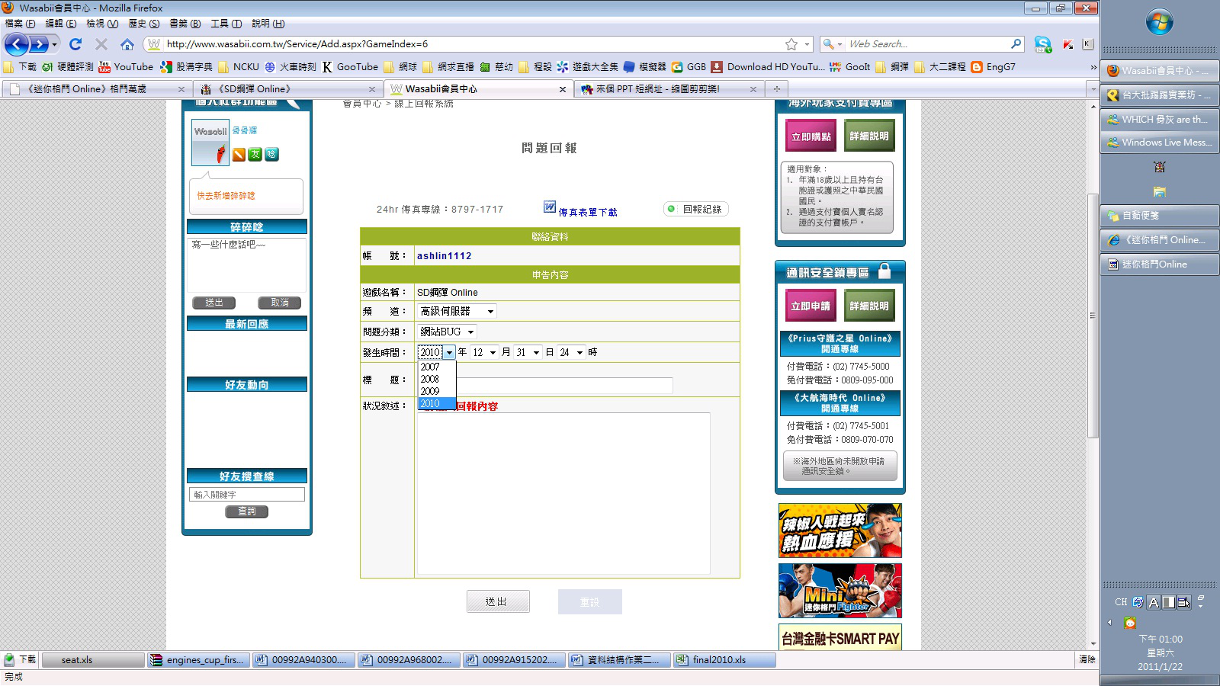Click the Windows Start orb

(x=1160, y=22)
